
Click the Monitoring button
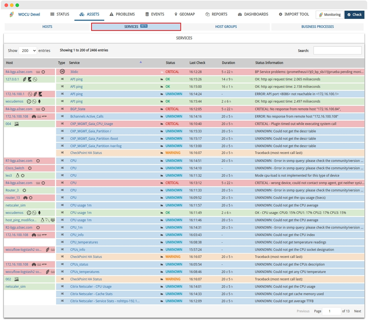coord(330,15)
